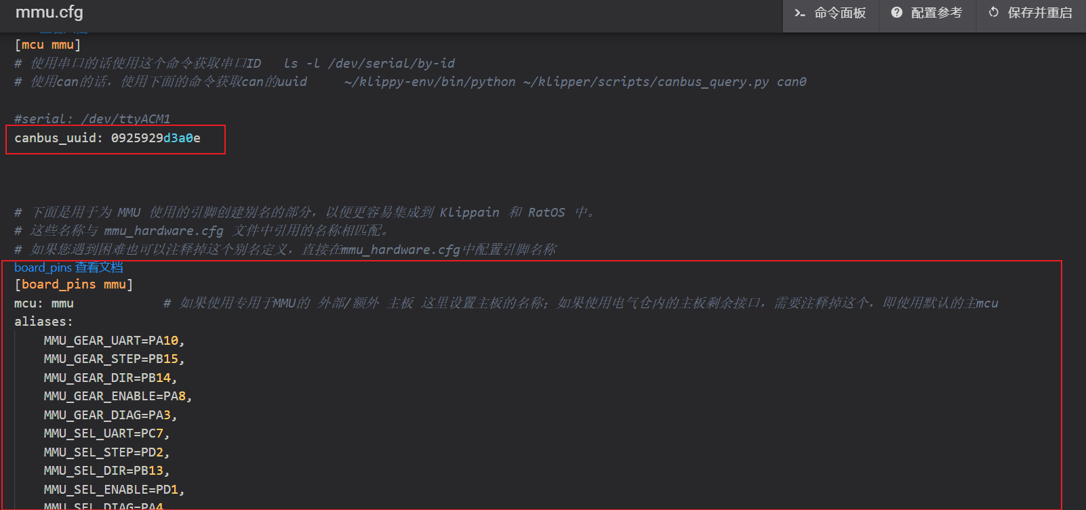Click the canbus_query.py can0 comment line
1086x510 pixels.
(x=410, y=82)
